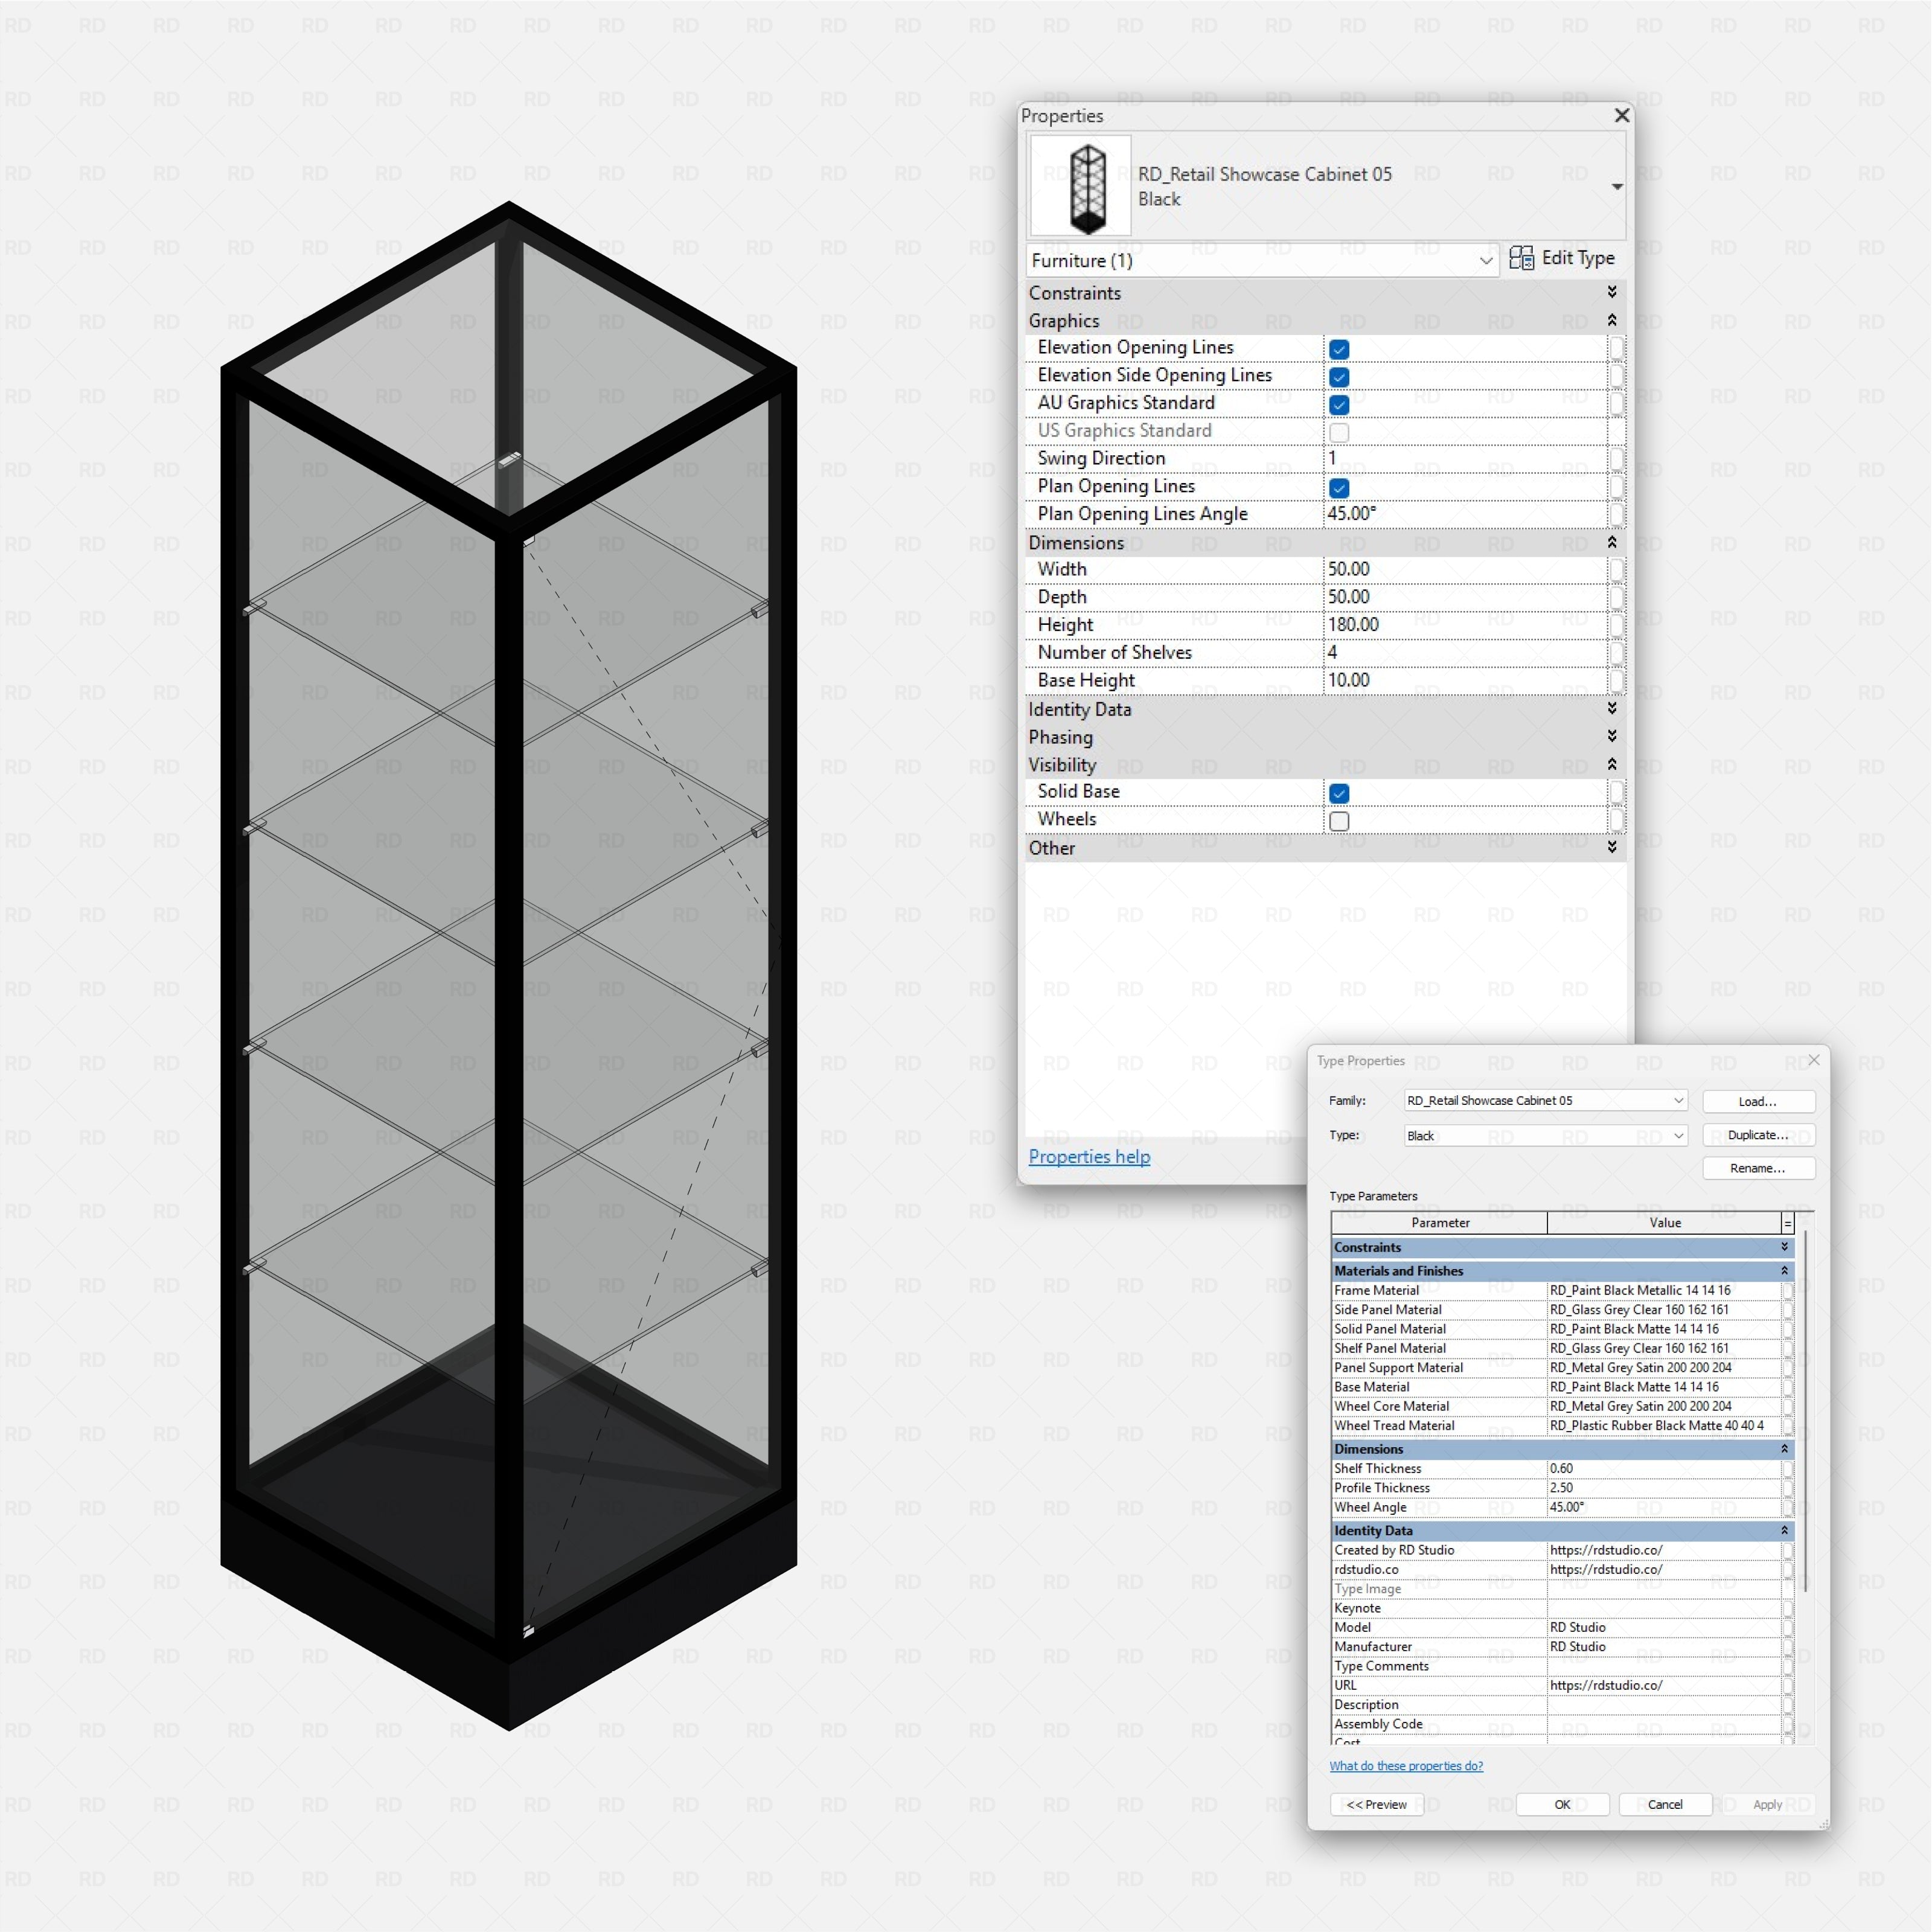Enable the Wheels checkbox

tap(1339, 821)
